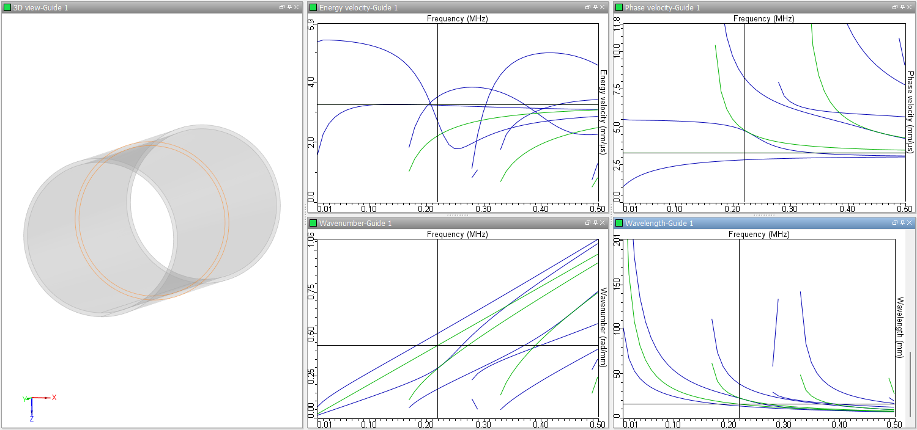Float the Wavelength-Guide 1 panel
This screenshot has width=917, height=430.
pyautogui.click(x=894, y=223)
